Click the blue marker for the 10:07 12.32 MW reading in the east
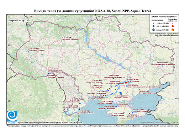Image resolution: width=185 pixels, height=131 pixels. coord(163,66)
